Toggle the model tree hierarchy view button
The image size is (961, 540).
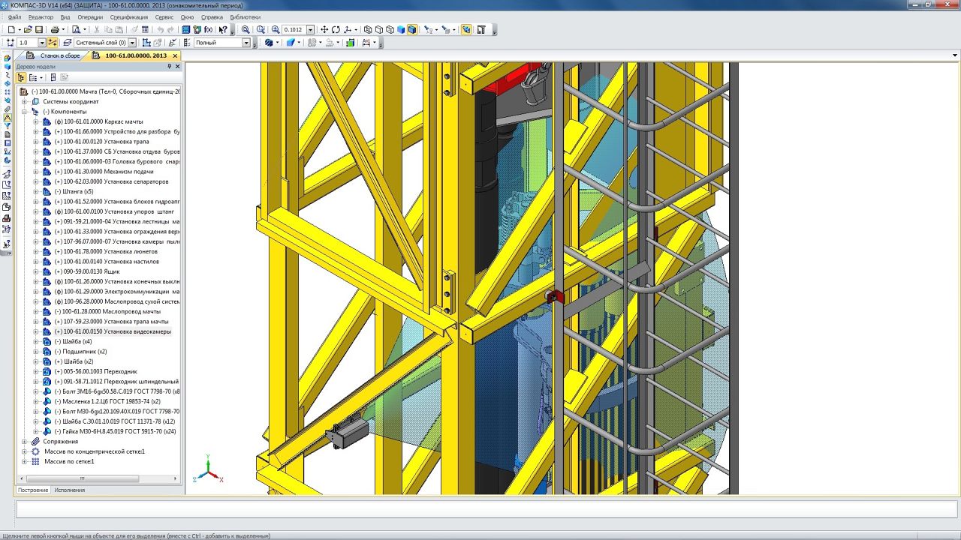pyautogui.click(x=21, y=77)
